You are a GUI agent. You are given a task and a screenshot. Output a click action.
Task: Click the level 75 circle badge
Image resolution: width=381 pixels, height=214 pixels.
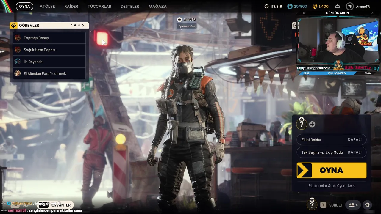coord(350,6)
